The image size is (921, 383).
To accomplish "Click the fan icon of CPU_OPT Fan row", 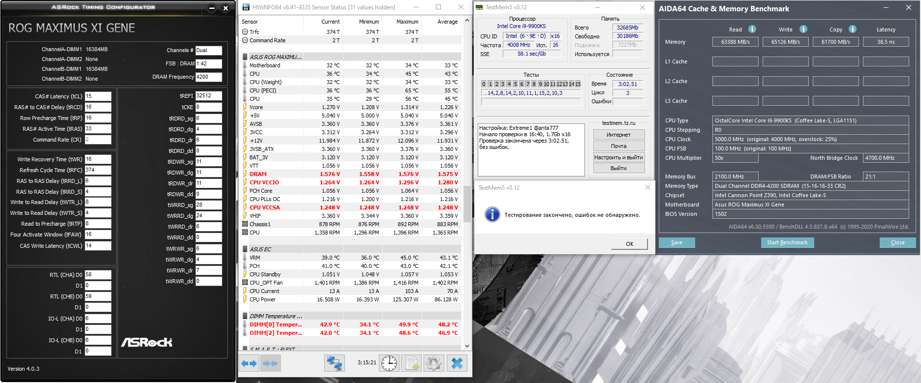I will (245, 283).
